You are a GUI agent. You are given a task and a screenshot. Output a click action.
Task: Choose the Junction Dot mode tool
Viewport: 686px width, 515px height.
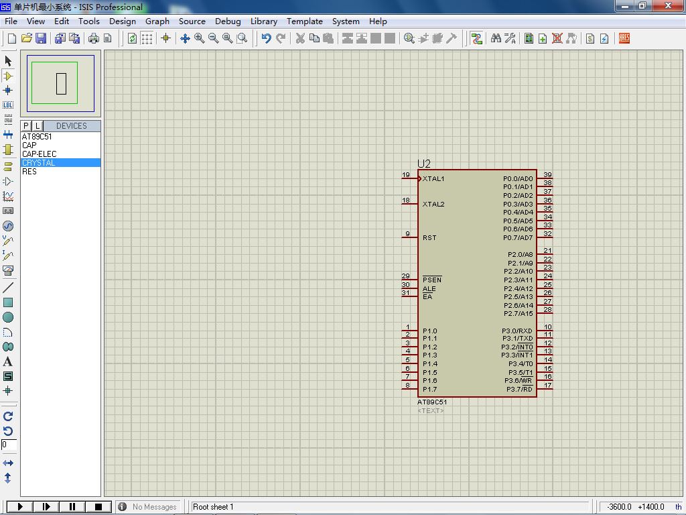tap(8, 91)
